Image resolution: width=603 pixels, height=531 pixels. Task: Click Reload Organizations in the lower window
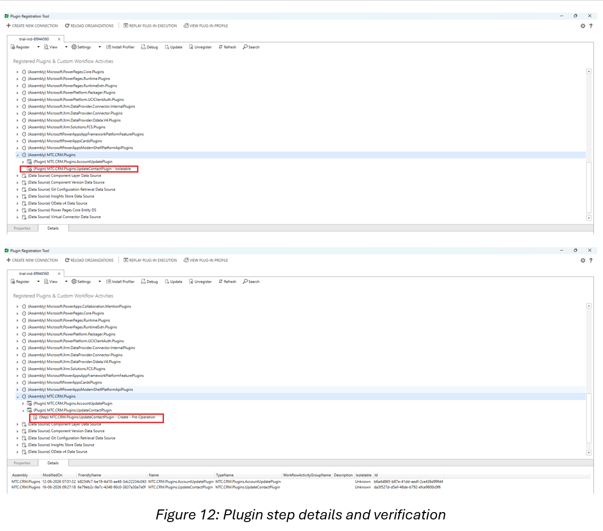click(89, 260)
